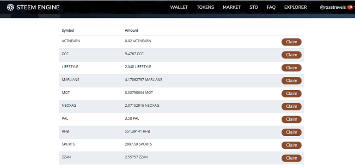Open the FAQ page

[x=271, y=7]
